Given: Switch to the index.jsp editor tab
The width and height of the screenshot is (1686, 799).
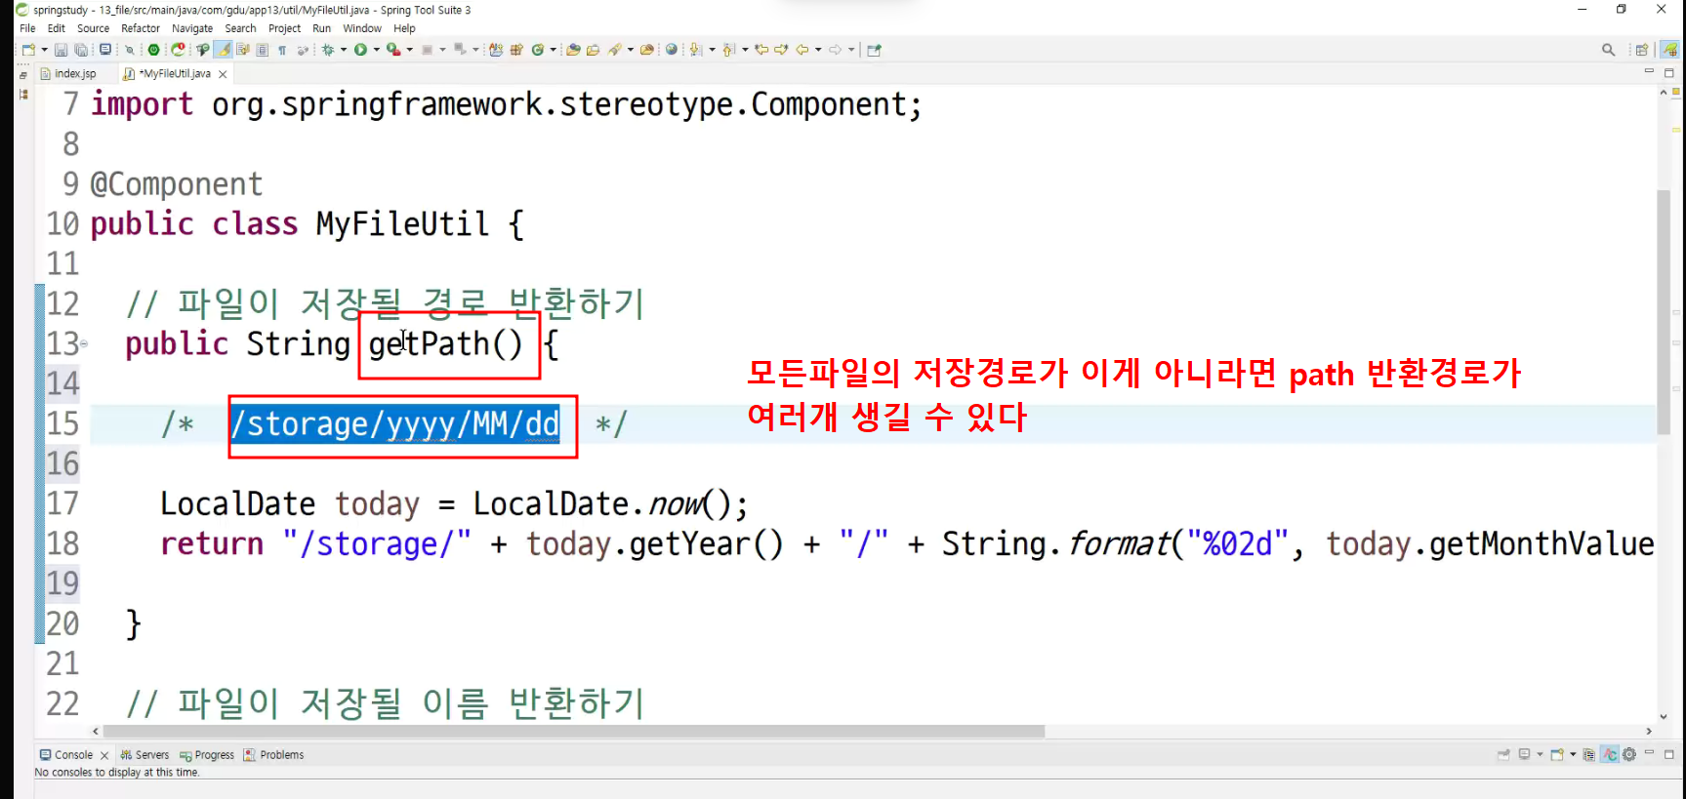Looking at the screenshot, I should click(75, 73).
